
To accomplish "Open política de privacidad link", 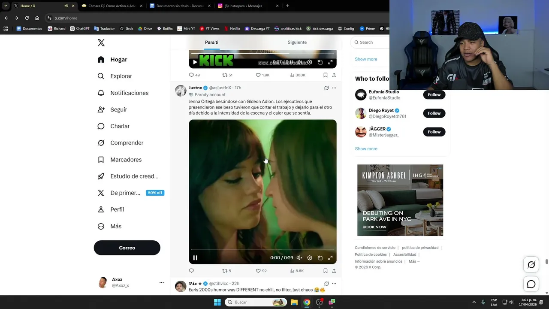I will point(420,248).
